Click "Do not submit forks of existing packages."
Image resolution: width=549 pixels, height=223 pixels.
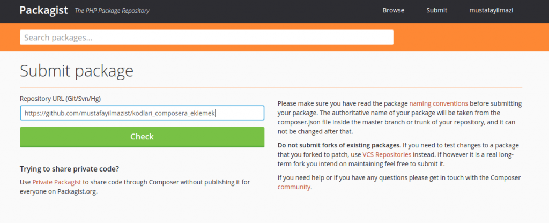pos(339,145)
